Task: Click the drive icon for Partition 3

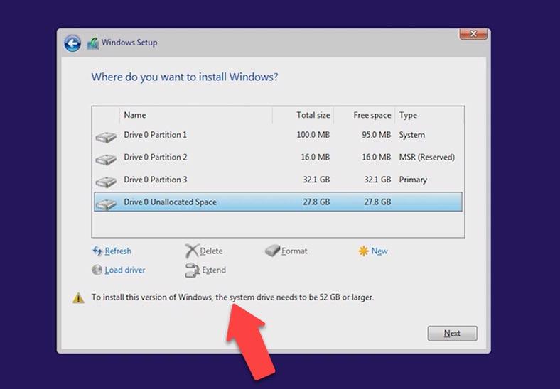Action: 106,182
